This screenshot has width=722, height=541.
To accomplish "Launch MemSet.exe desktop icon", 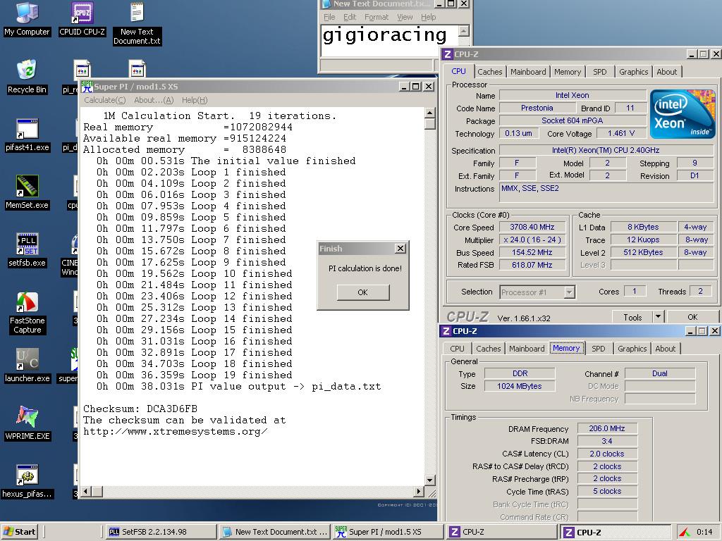I will [x=27, y=192].
